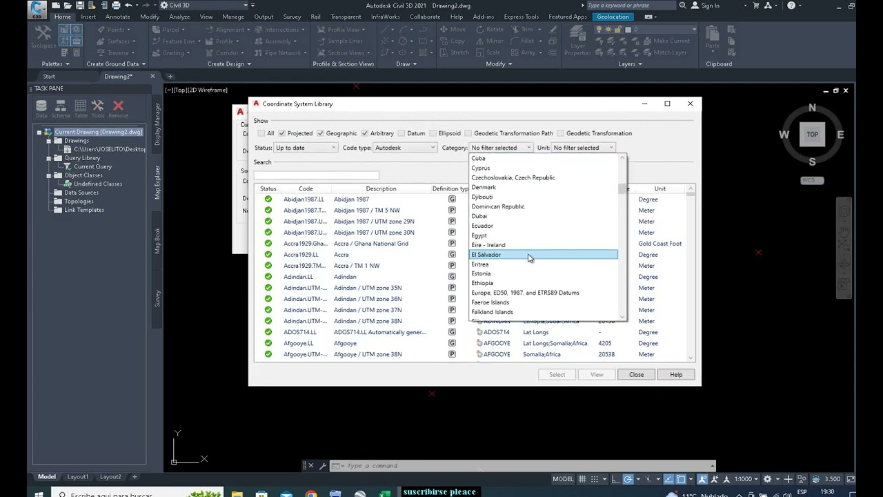The image size is (883, 497).
Task: Switch to the Survey ribbon tab
Action: coord(292,17)
